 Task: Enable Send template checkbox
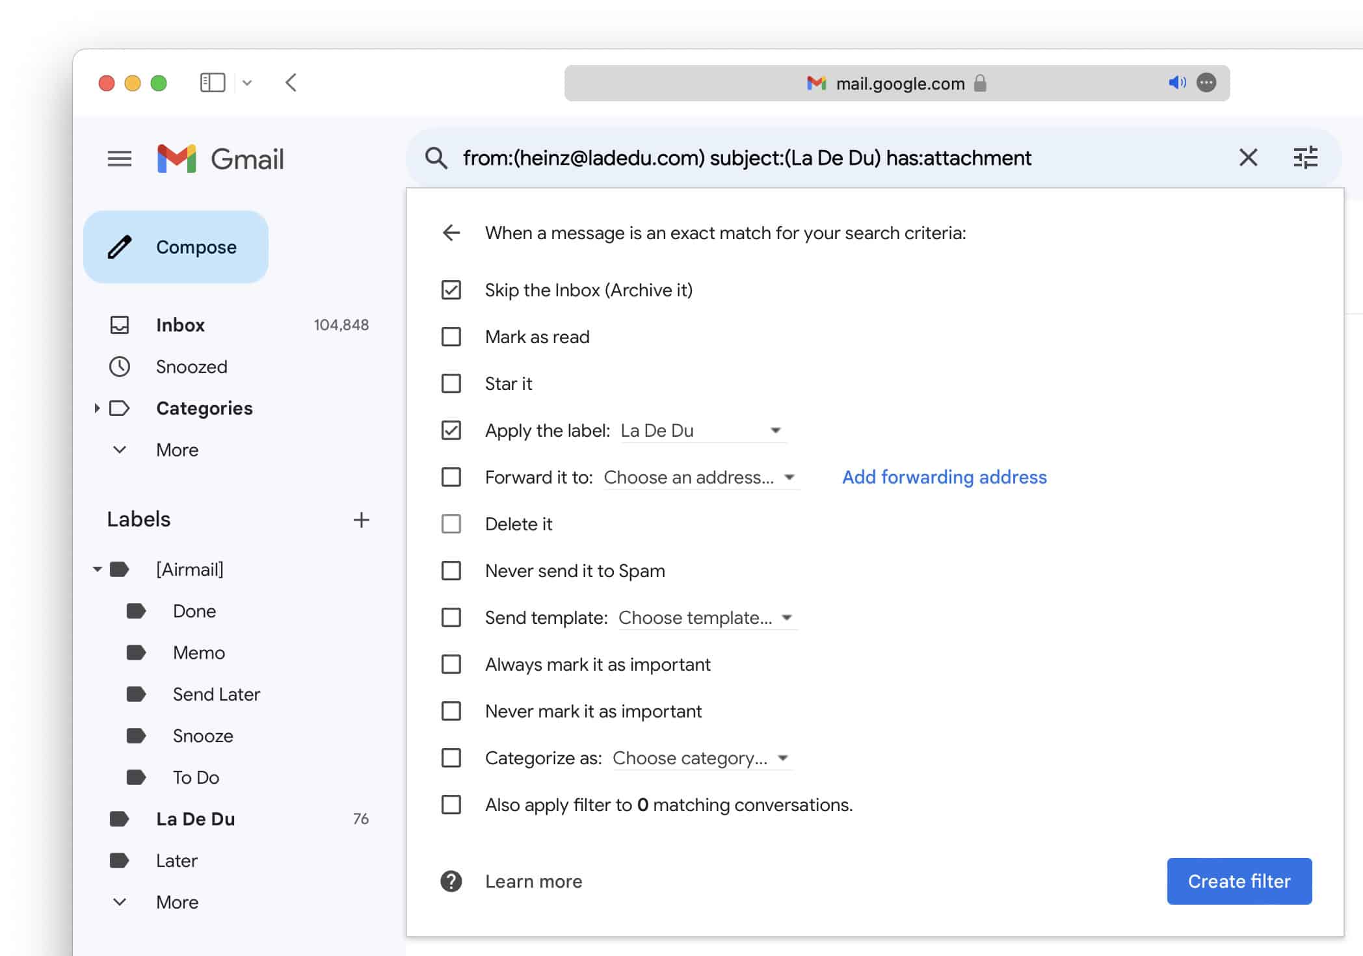pyautogui.click(x=451, y=617)
